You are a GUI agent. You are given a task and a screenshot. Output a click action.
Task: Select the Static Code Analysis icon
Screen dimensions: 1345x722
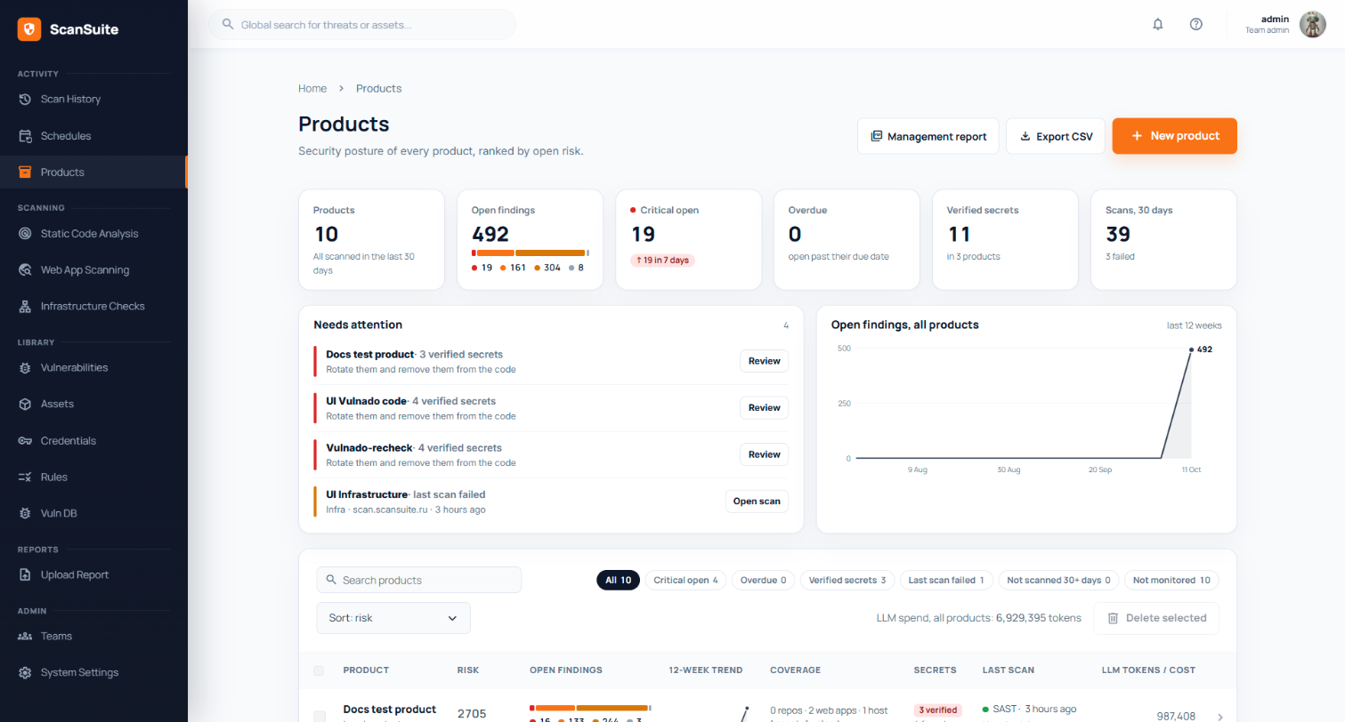25,234
